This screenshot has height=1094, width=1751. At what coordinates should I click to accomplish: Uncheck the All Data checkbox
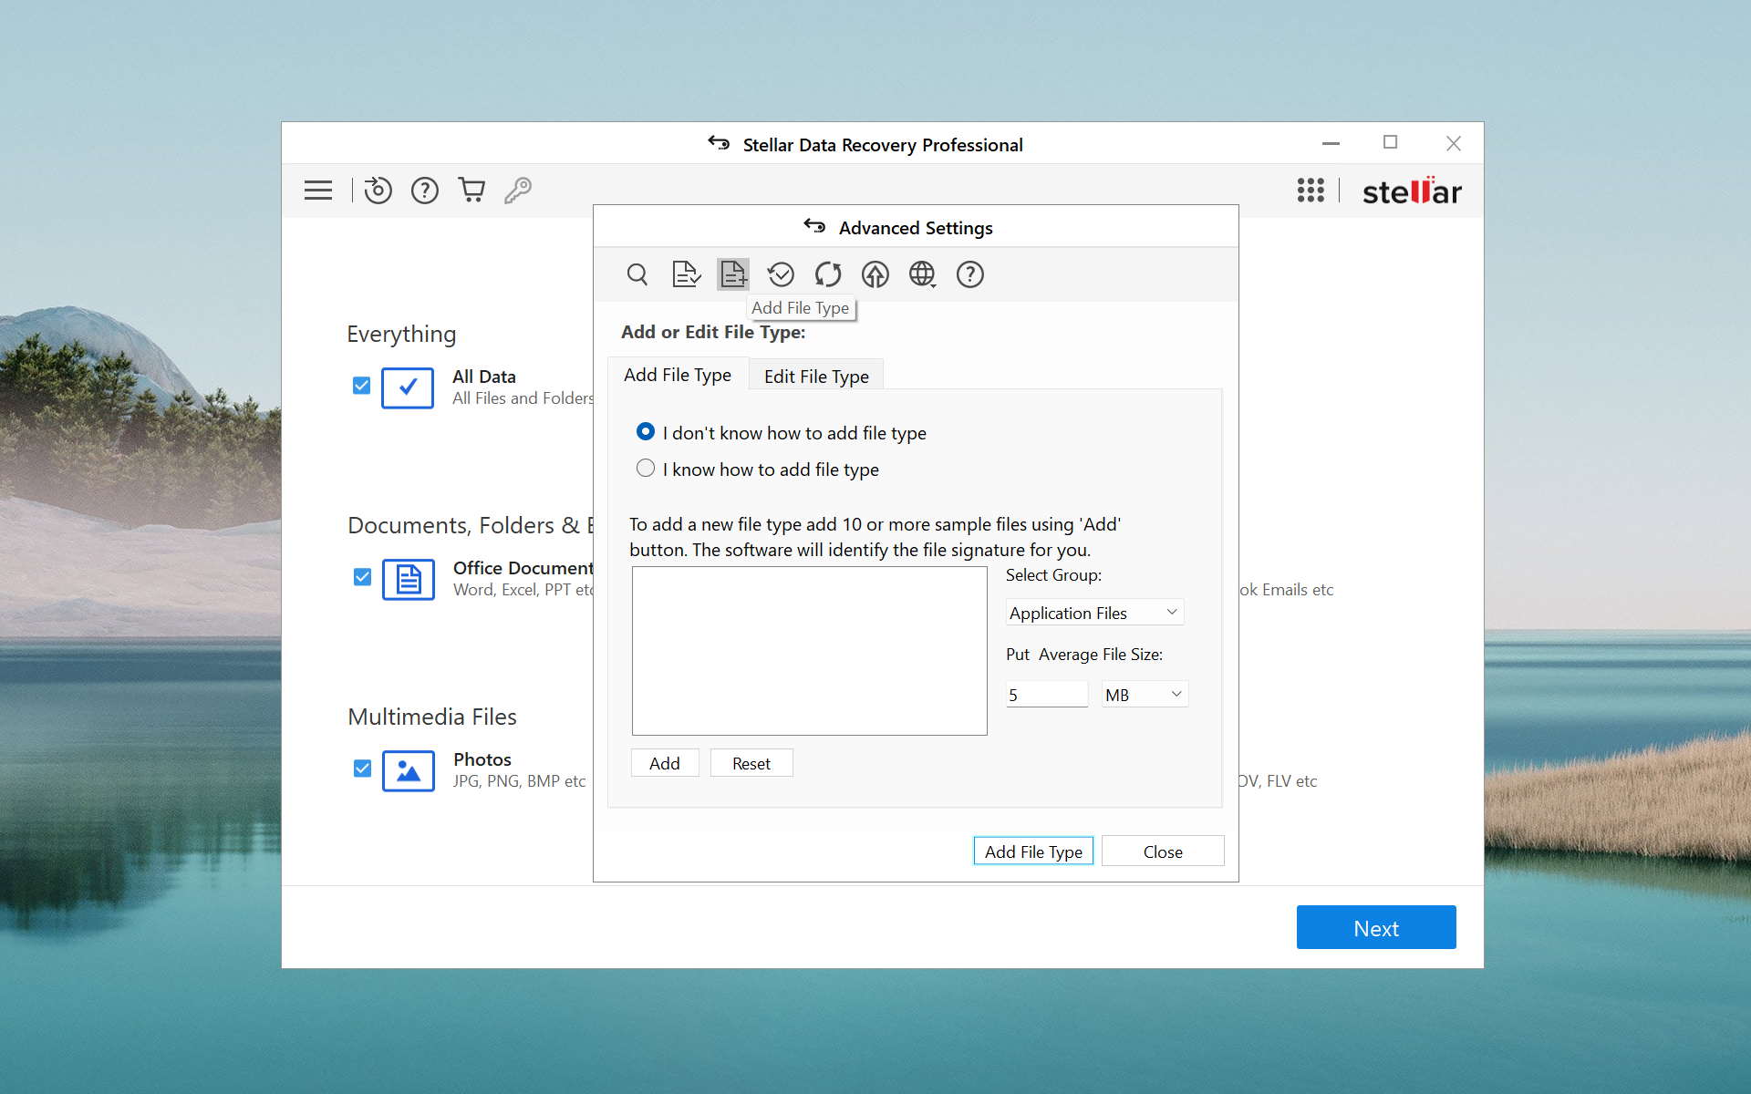tap(361, 386)
